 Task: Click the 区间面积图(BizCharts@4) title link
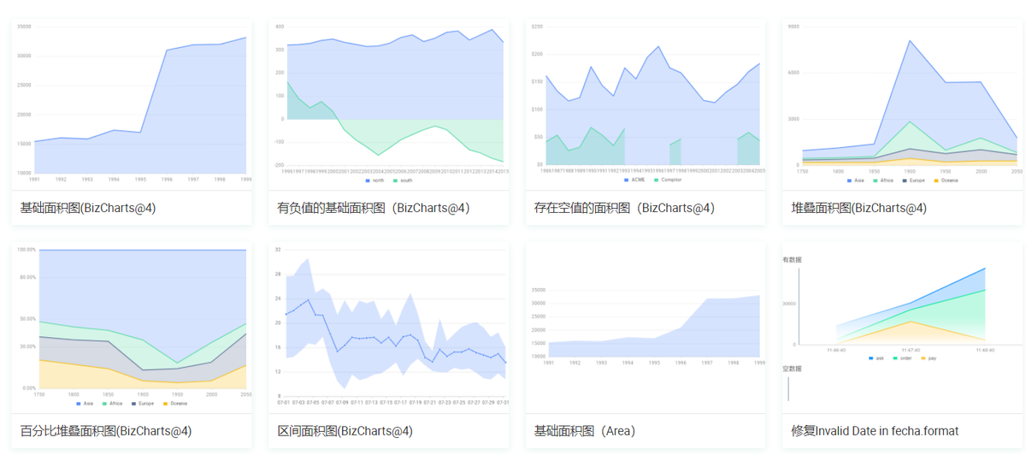[345, 431]
